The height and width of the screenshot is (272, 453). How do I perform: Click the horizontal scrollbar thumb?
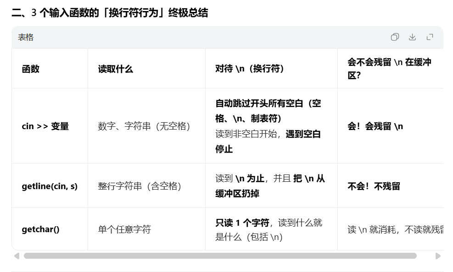click(220, 256)
